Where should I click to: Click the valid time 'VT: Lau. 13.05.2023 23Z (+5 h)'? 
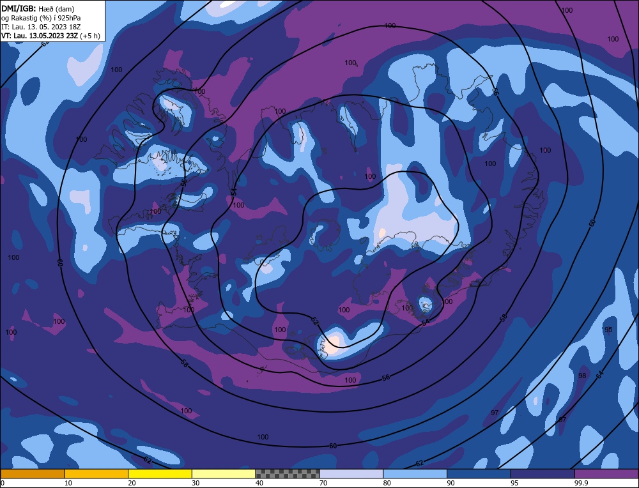point(50,36)
